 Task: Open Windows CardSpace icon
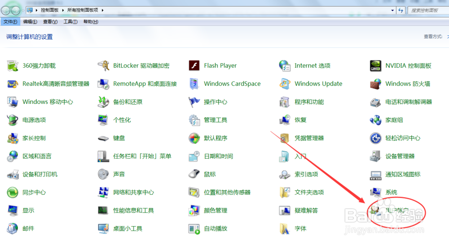click(x=194, y=84)
